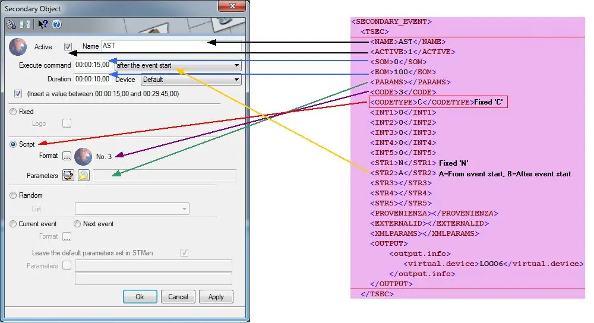Select the Random radio button
This screenshot has height=323, width=594.
[x=13, y=195]
